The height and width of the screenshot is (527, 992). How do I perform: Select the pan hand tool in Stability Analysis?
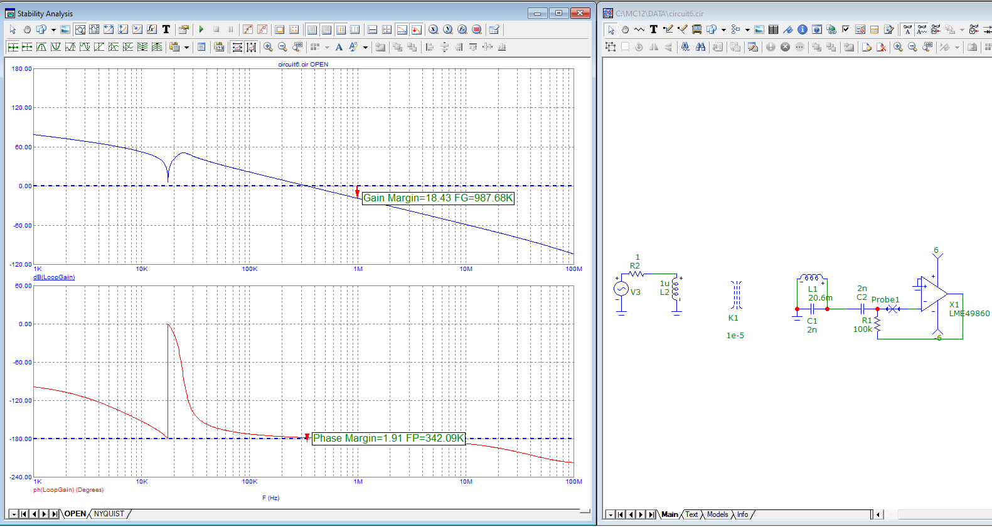click(x=27, y=29)
